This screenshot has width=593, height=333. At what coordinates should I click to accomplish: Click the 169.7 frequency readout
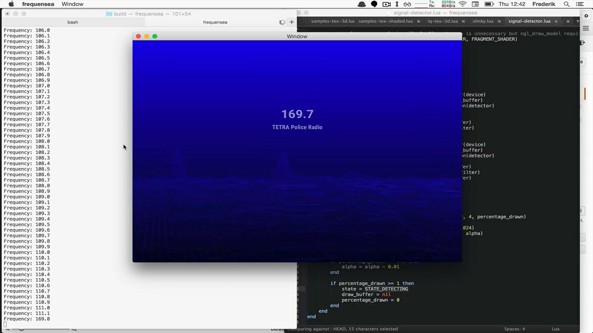tap(297, 114)
